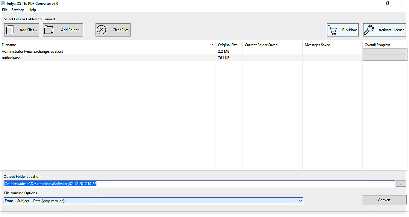Minimize the Indya OST to PDF window
The height and width of the screenshot is (217, 409).
click(x=374, y=3)
